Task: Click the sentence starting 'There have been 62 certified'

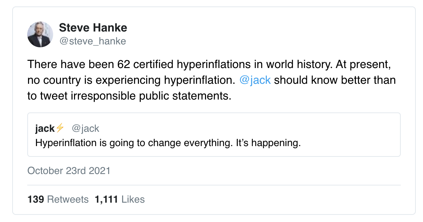Action: pos(108,65)
